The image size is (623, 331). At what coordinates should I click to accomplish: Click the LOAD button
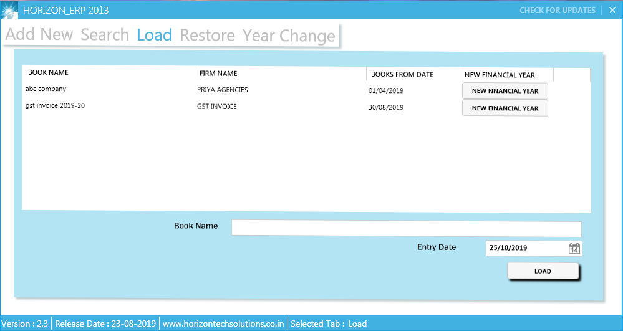pos(543,271)
